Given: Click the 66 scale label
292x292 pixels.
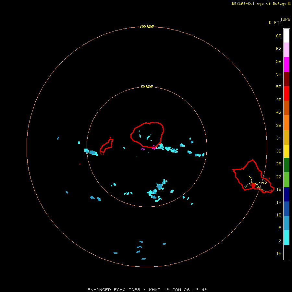Looking at the screenshot, I should (x=279, y=36).
